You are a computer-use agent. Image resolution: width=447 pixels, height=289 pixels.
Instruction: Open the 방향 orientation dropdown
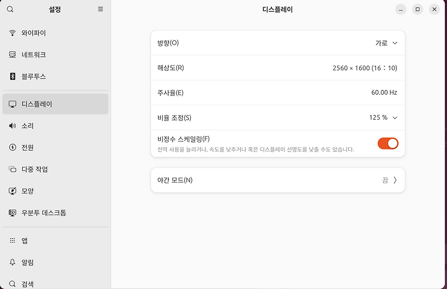tap(278, 43)
